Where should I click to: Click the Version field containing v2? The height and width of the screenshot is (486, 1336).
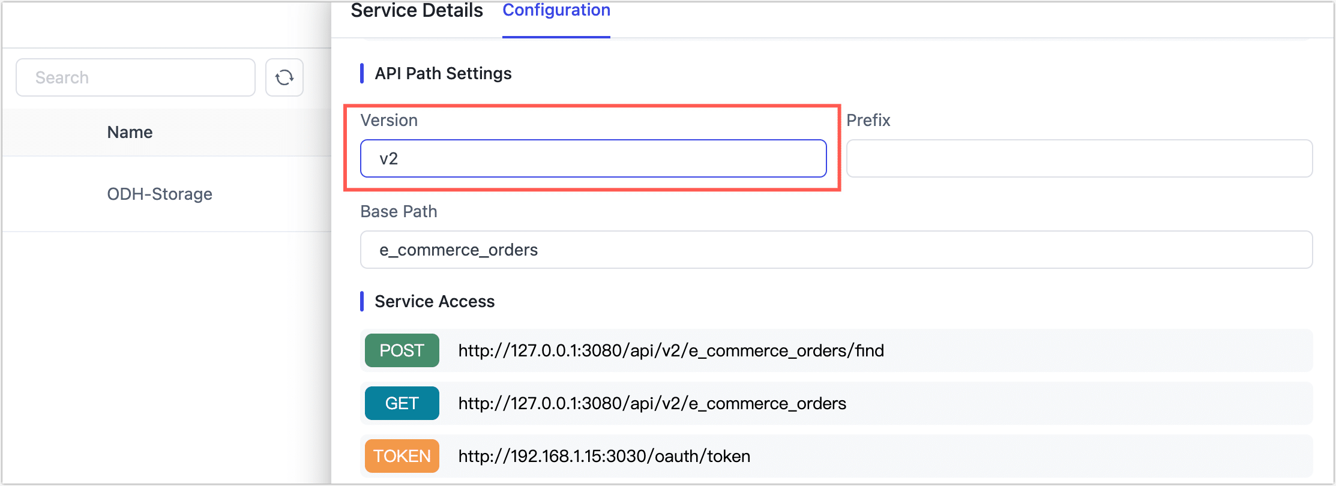pyautogui.click(x=593, y=158)
